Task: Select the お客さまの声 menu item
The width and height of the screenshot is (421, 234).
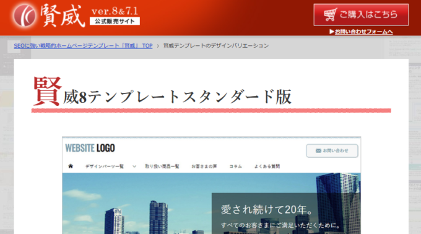Action: point(204,167)
